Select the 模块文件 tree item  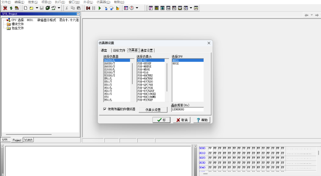tap(18, 24)
